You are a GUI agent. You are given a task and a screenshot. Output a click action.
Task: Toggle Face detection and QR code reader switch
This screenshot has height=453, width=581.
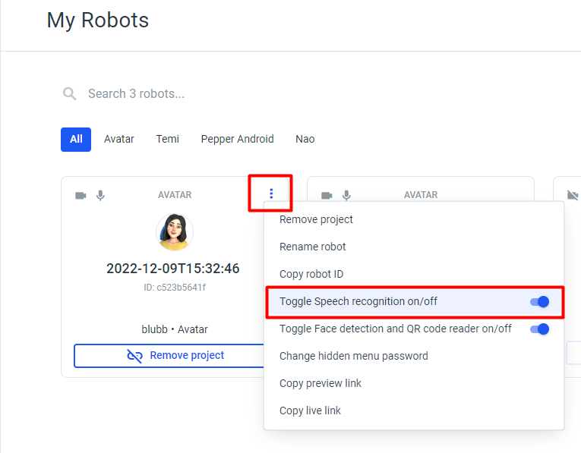[x=540, y=329]
